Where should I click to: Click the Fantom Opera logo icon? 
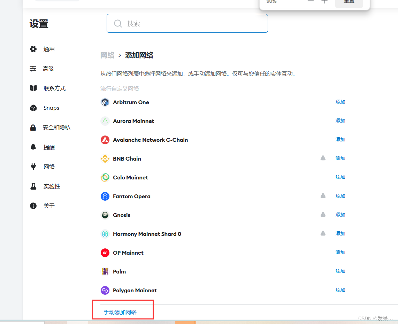click(105, 196)
